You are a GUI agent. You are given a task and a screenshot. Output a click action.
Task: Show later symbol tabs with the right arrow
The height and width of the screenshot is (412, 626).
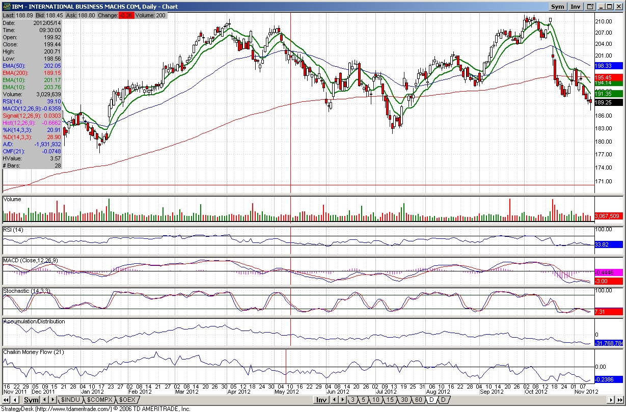[x=53, y=400]
